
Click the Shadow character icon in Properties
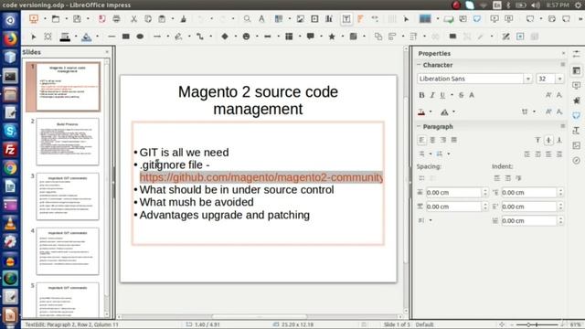point(472,95)
